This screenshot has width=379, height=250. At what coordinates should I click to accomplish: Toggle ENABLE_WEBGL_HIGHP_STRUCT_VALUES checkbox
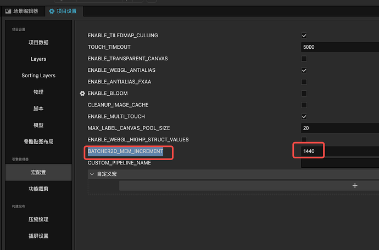304,139
